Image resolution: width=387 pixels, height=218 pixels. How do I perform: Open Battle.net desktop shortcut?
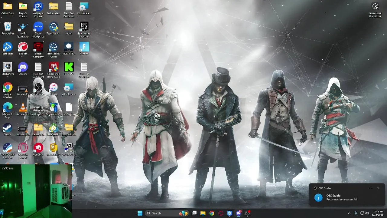pos(8,49)
